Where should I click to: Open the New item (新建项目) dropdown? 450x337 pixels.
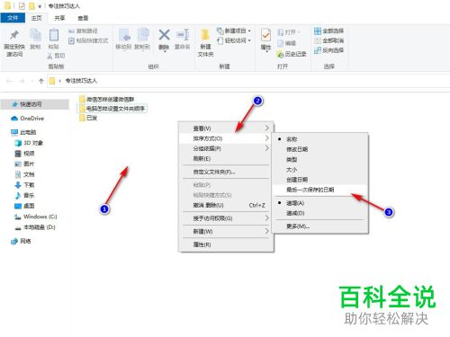pyautogui.click(x=234, y=31)
